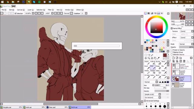Delete the selected layer with trash icon
Image resolution: width=194 pixels, height=109 pixels.
point(184,61)
